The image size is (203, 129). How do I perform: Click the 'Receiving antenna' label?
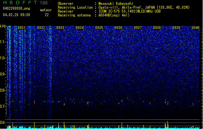pyautogui.click(x=74, y=15)
